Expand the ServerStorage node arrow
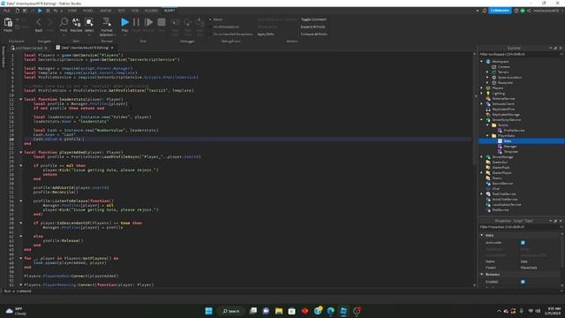Image resolution: width=565 pixels, height=318 pixels. pos(482,157)
